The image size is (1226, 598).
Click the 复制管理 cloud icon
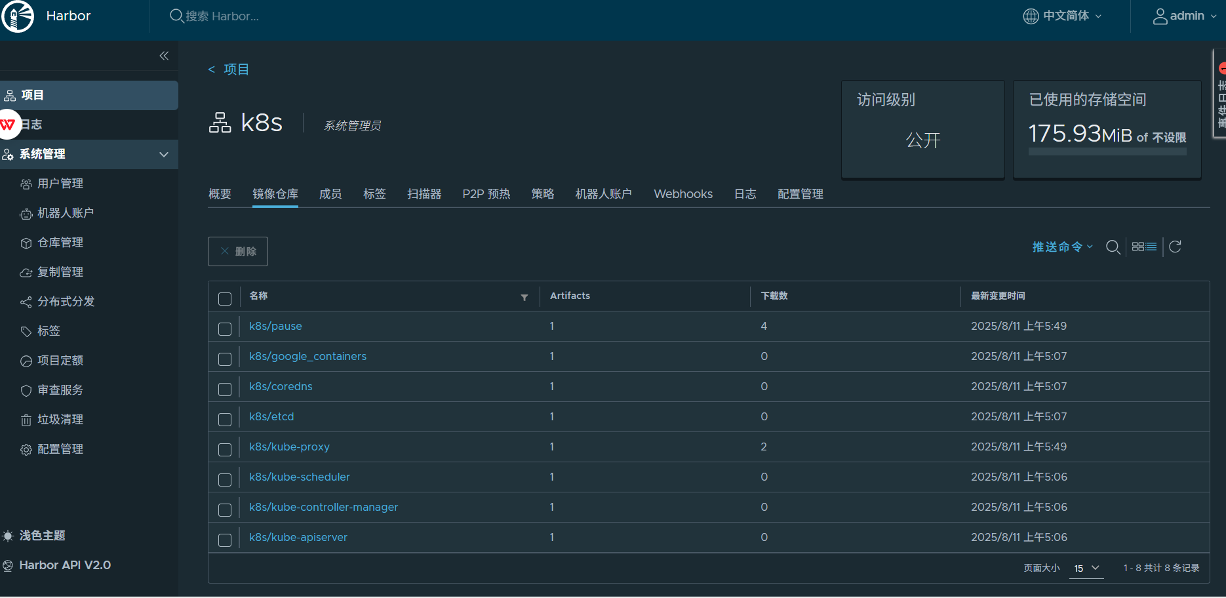[x=26, y=273]
